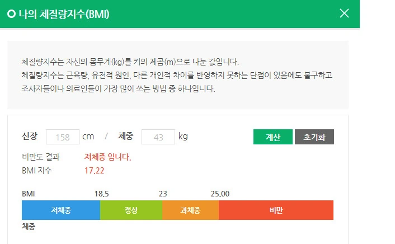Click the 나의 체질량지수(BMI) header title
This screenshot has width=395, height=244.
(x=64, y=14)
